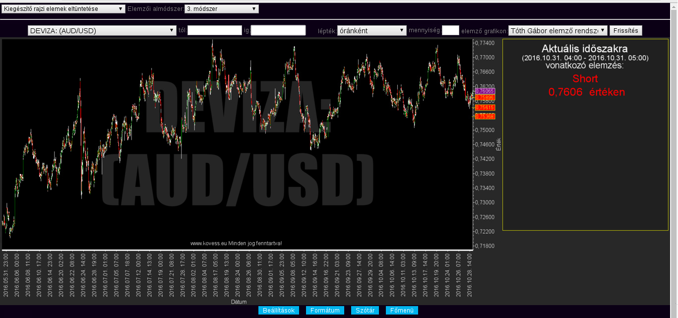Click the 'mennyiség' quantity input box
Image resolution: width=678 pixels, height=318 pixels.
click(x=450, y=31)
